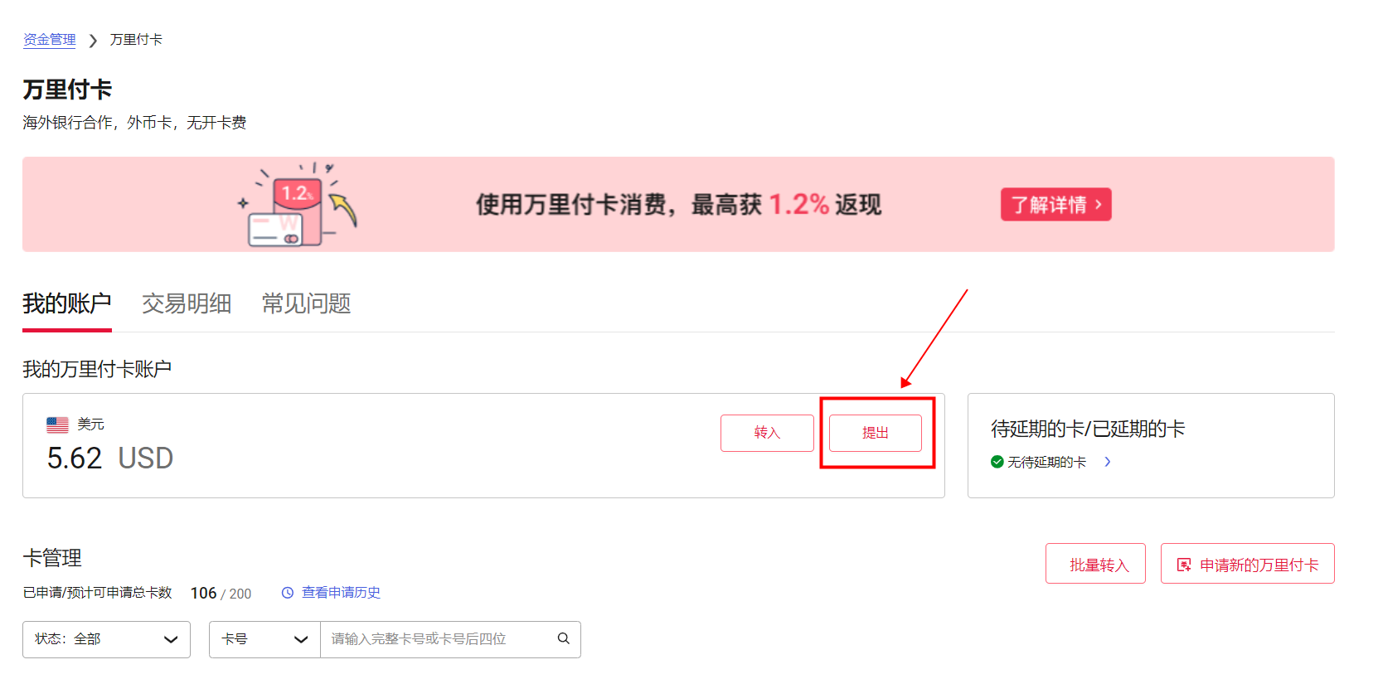Switch to the 交易明细 tab

pyautogui.click(x=187, y=303)
